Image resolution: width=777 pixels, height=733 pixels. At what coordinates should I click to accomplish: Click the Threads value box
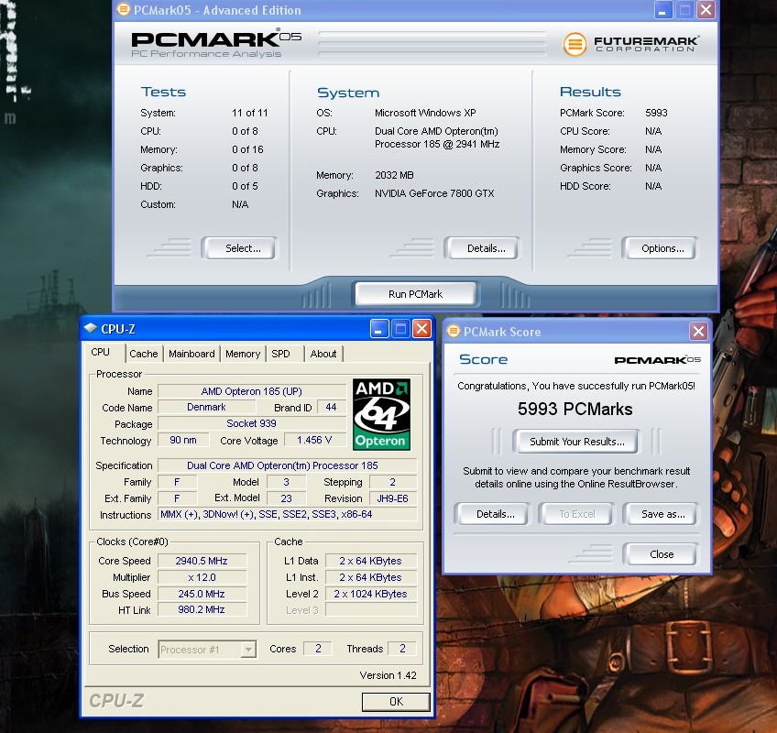click(x=402, y=649)
